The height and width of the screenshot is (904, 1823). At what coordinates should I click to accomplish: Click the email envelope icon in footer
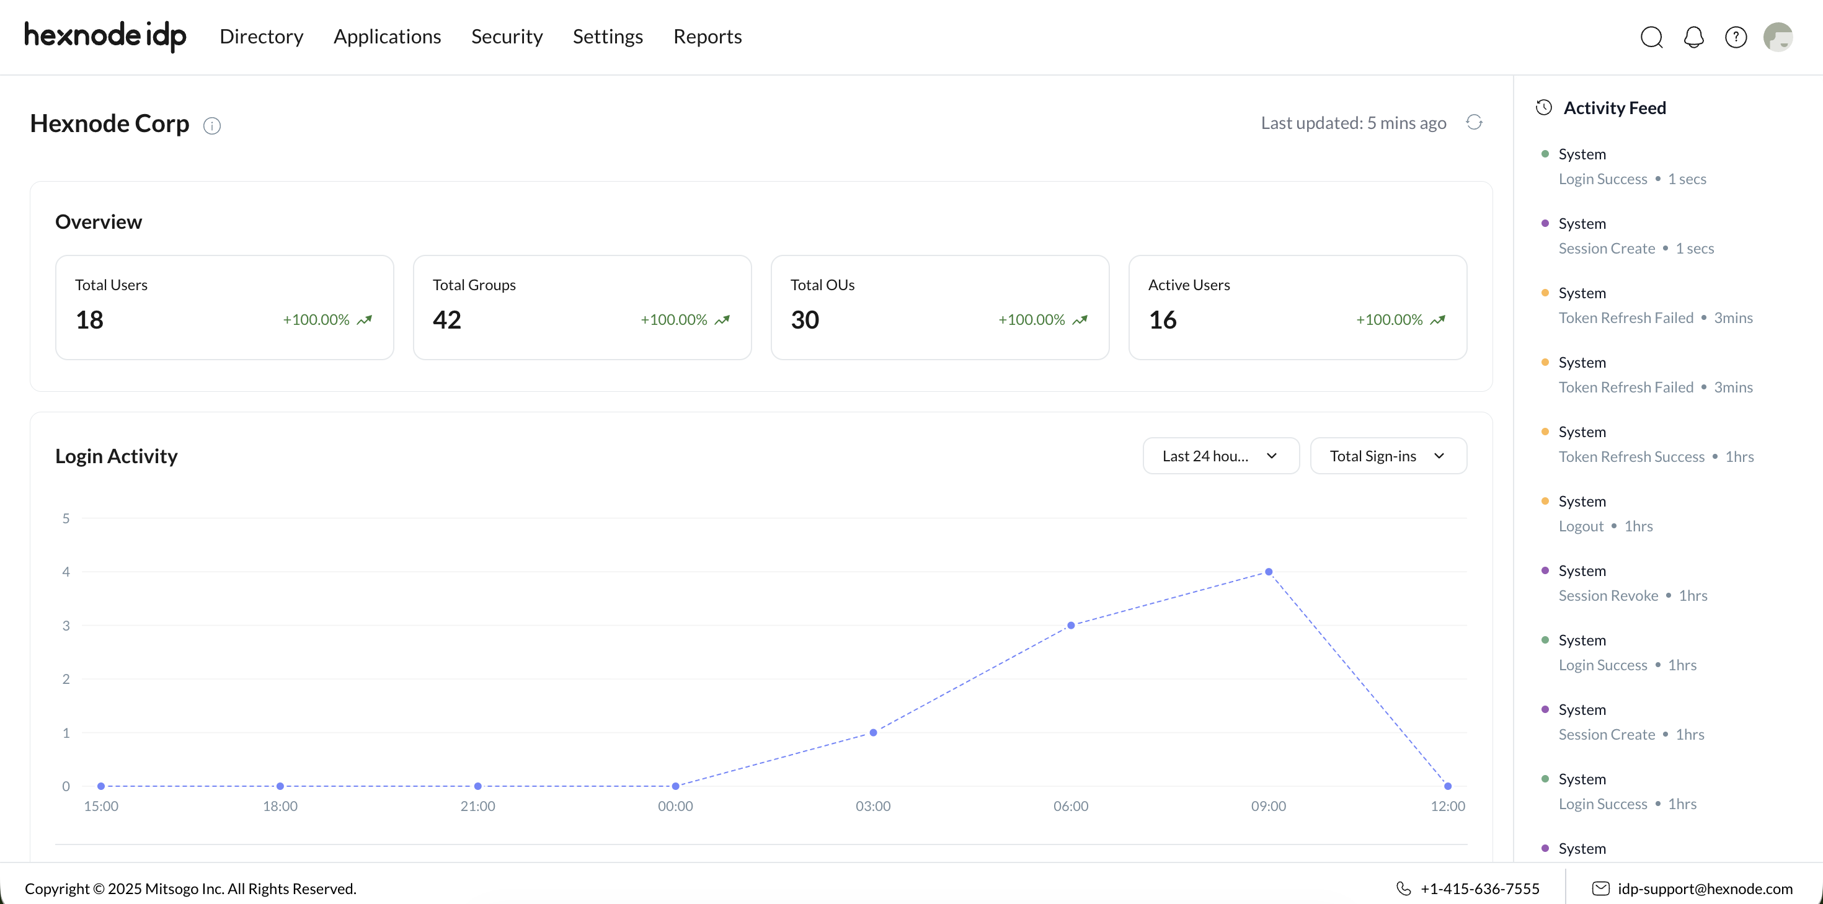[x=1601, y=888]
